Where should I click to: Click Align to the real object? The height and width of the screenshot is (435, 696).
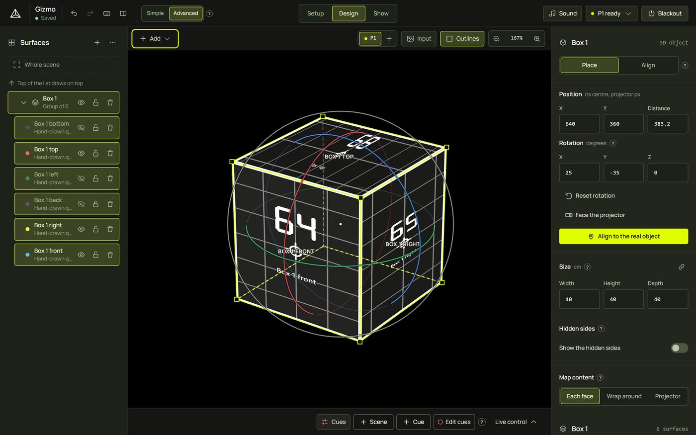[623, 237]
